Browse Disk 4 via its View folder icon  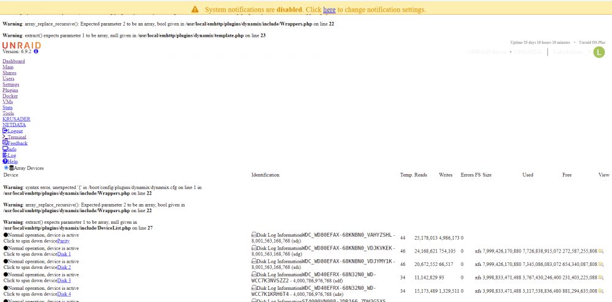[x=601, y=291]
